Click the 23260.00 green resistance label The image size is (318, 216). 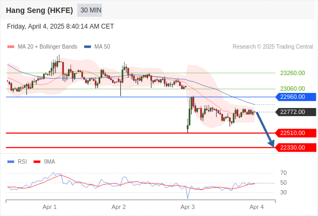coord(293,73)
